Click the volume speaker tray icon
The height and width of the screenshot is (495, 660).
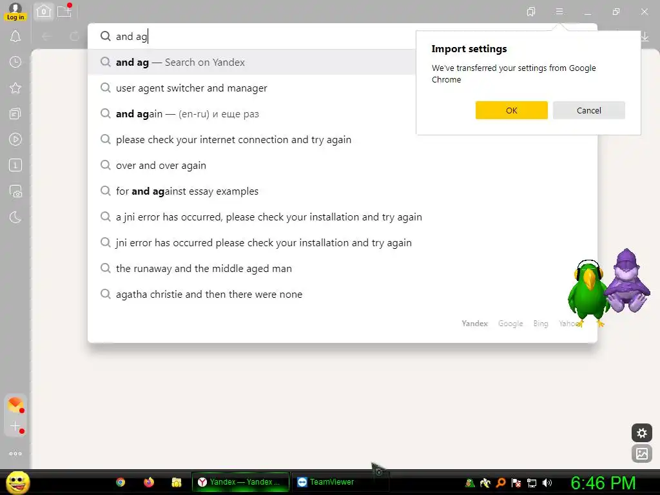click(x=547, y=483)
